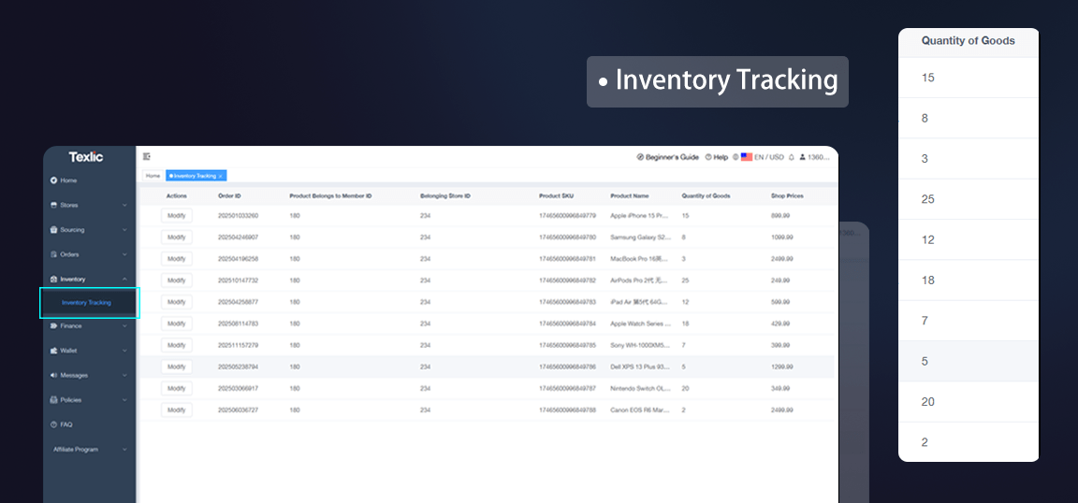Screen dimensions: 1078x503
Task: Click the sidebar collapse icon in the header
Action: point(147,157)
